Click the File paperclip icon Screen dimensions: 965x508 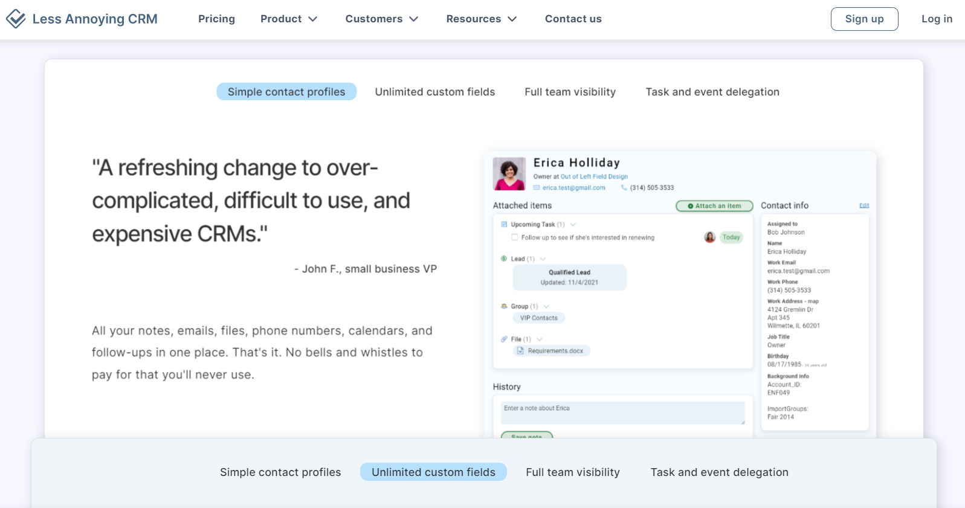pyautogui.click(x=504, y=339)
